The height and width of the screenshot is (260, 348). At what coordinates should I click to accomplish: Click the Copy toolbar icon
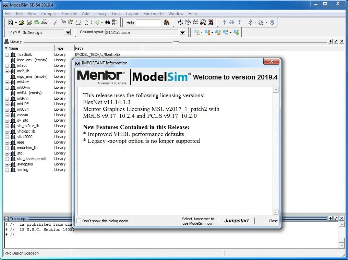(x=63, y=22)
